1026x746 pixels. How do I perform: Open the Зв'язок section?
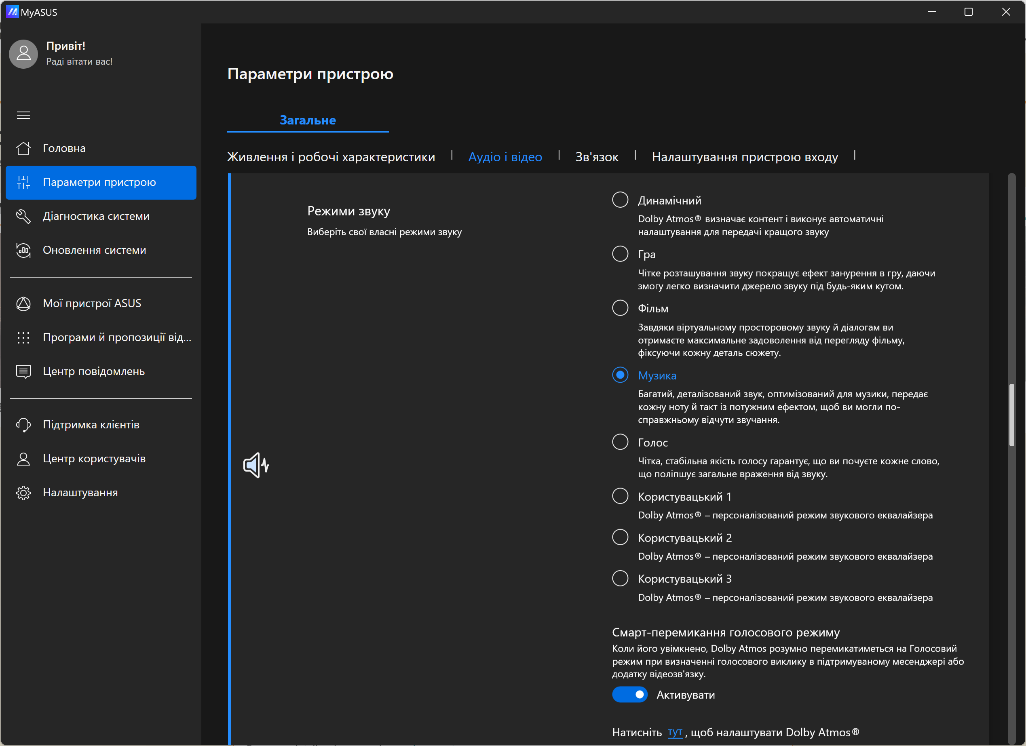pos(597,157)
